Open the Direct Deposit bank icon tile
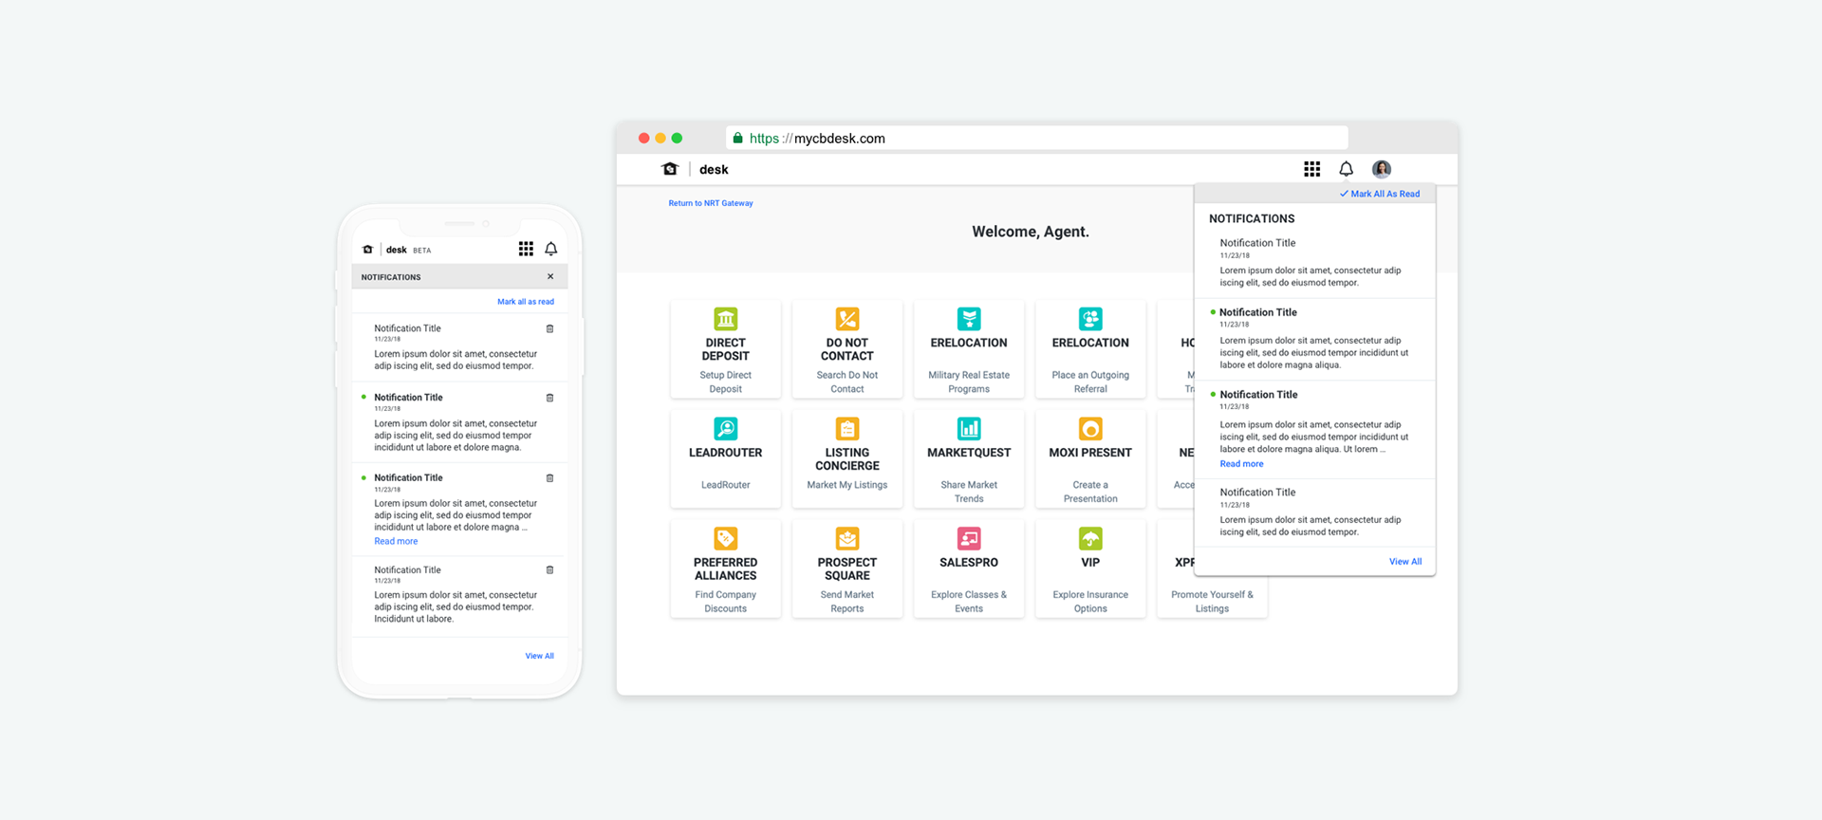Viewport: 1822px width, 820px height. point(725,319)
